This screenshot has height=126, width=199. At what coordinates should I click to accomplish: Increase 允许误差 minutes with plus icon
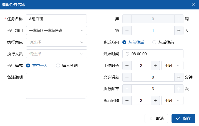(x=179, y=77)
